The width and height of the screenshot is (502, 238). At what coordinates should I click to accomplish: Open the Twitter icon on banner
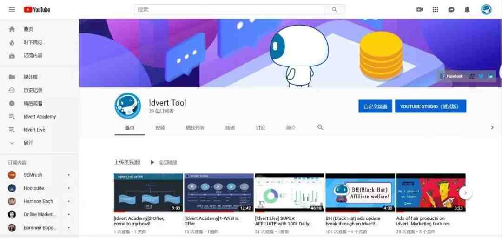(x=481, y=76)
